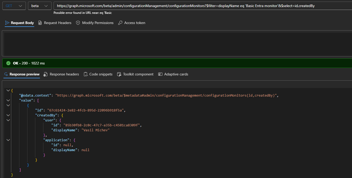Collapse the user object in the response
The width and height of the screenshot is (352, 178).
coord(8,120)
